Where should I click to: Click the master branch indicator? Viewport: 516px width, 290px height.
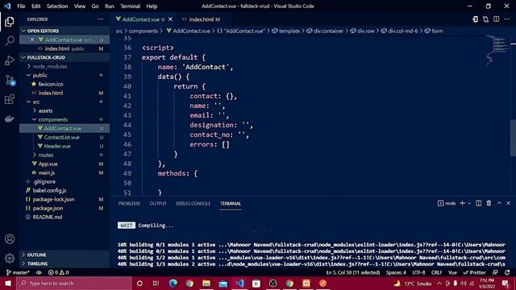click(18, 272)
